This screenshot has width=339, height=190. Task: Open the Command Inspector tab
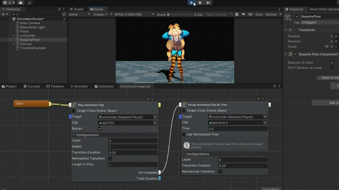point(135,86)
